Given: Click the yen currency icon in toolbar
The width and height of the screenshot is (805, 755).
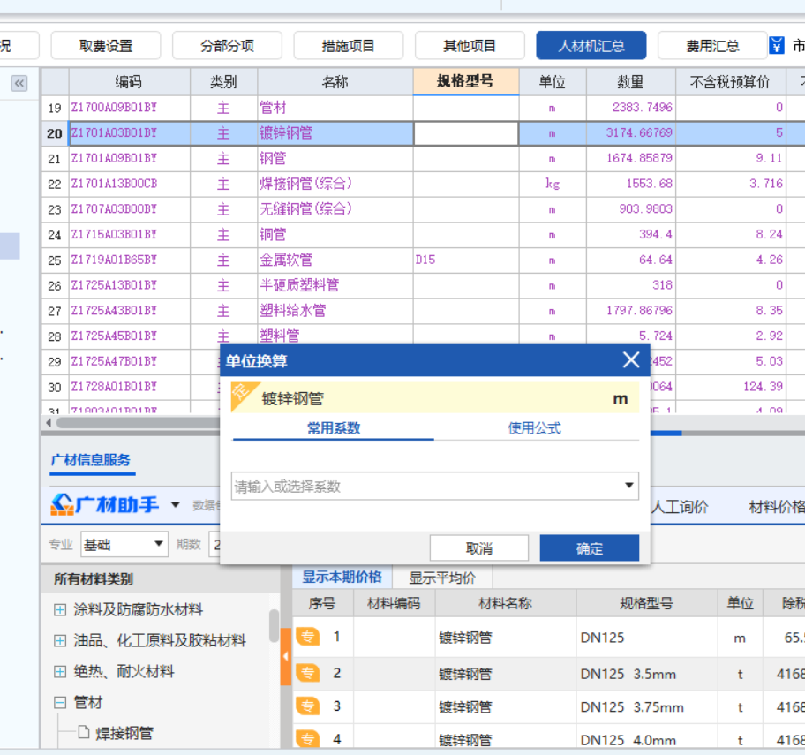Looking at the screenshot, I should [777, 46].
